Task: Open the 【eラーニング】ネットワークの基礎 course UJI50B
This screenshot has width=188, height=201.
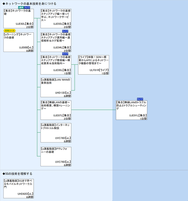Action: (19, 42)
